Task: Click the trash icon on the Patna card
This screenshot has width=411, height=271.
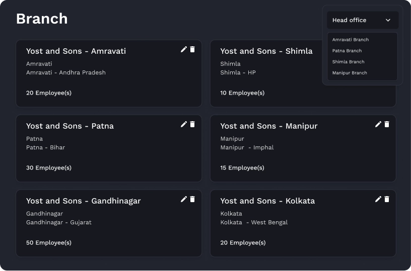Action: click(192, 124)
